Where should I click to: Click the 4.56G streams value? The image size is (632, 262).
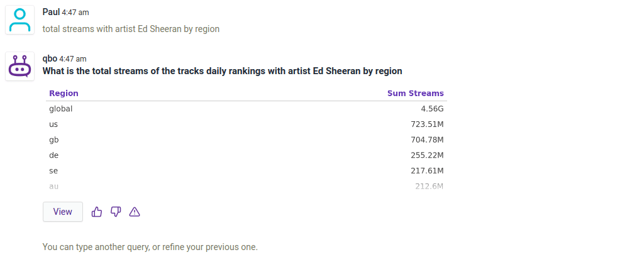click(432, 109)
